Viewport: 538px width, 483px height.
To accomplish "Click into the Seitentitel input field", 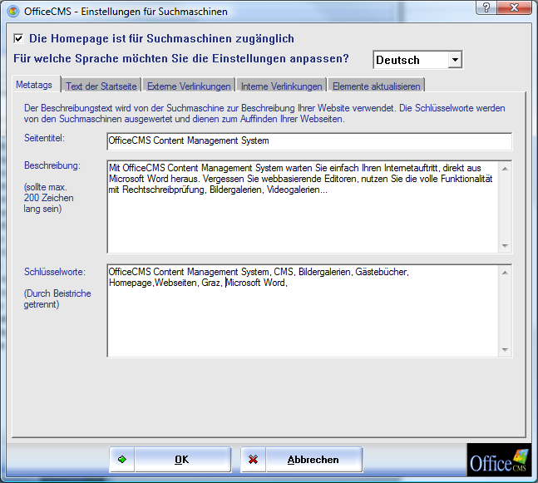I will (309, 141).
